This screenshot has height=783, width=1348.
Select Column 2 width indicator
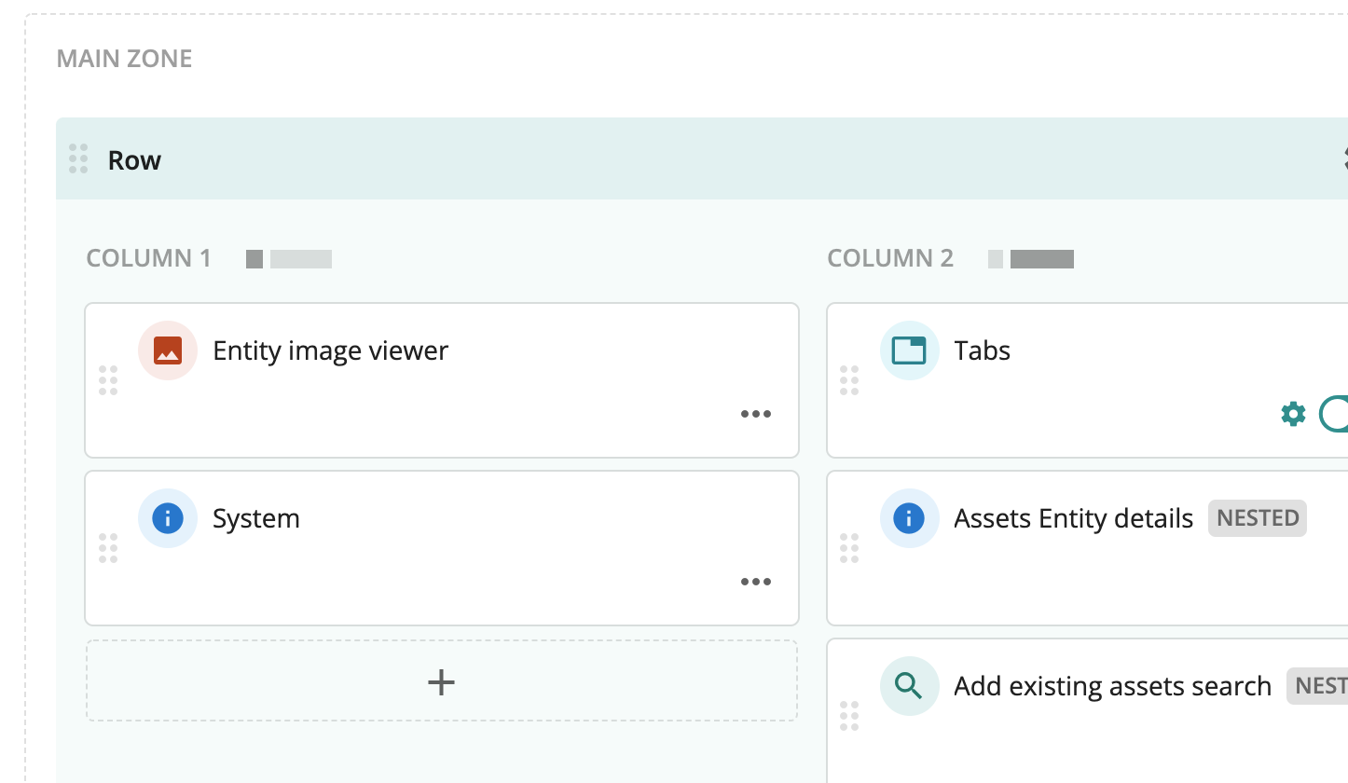click(1031, 258)
